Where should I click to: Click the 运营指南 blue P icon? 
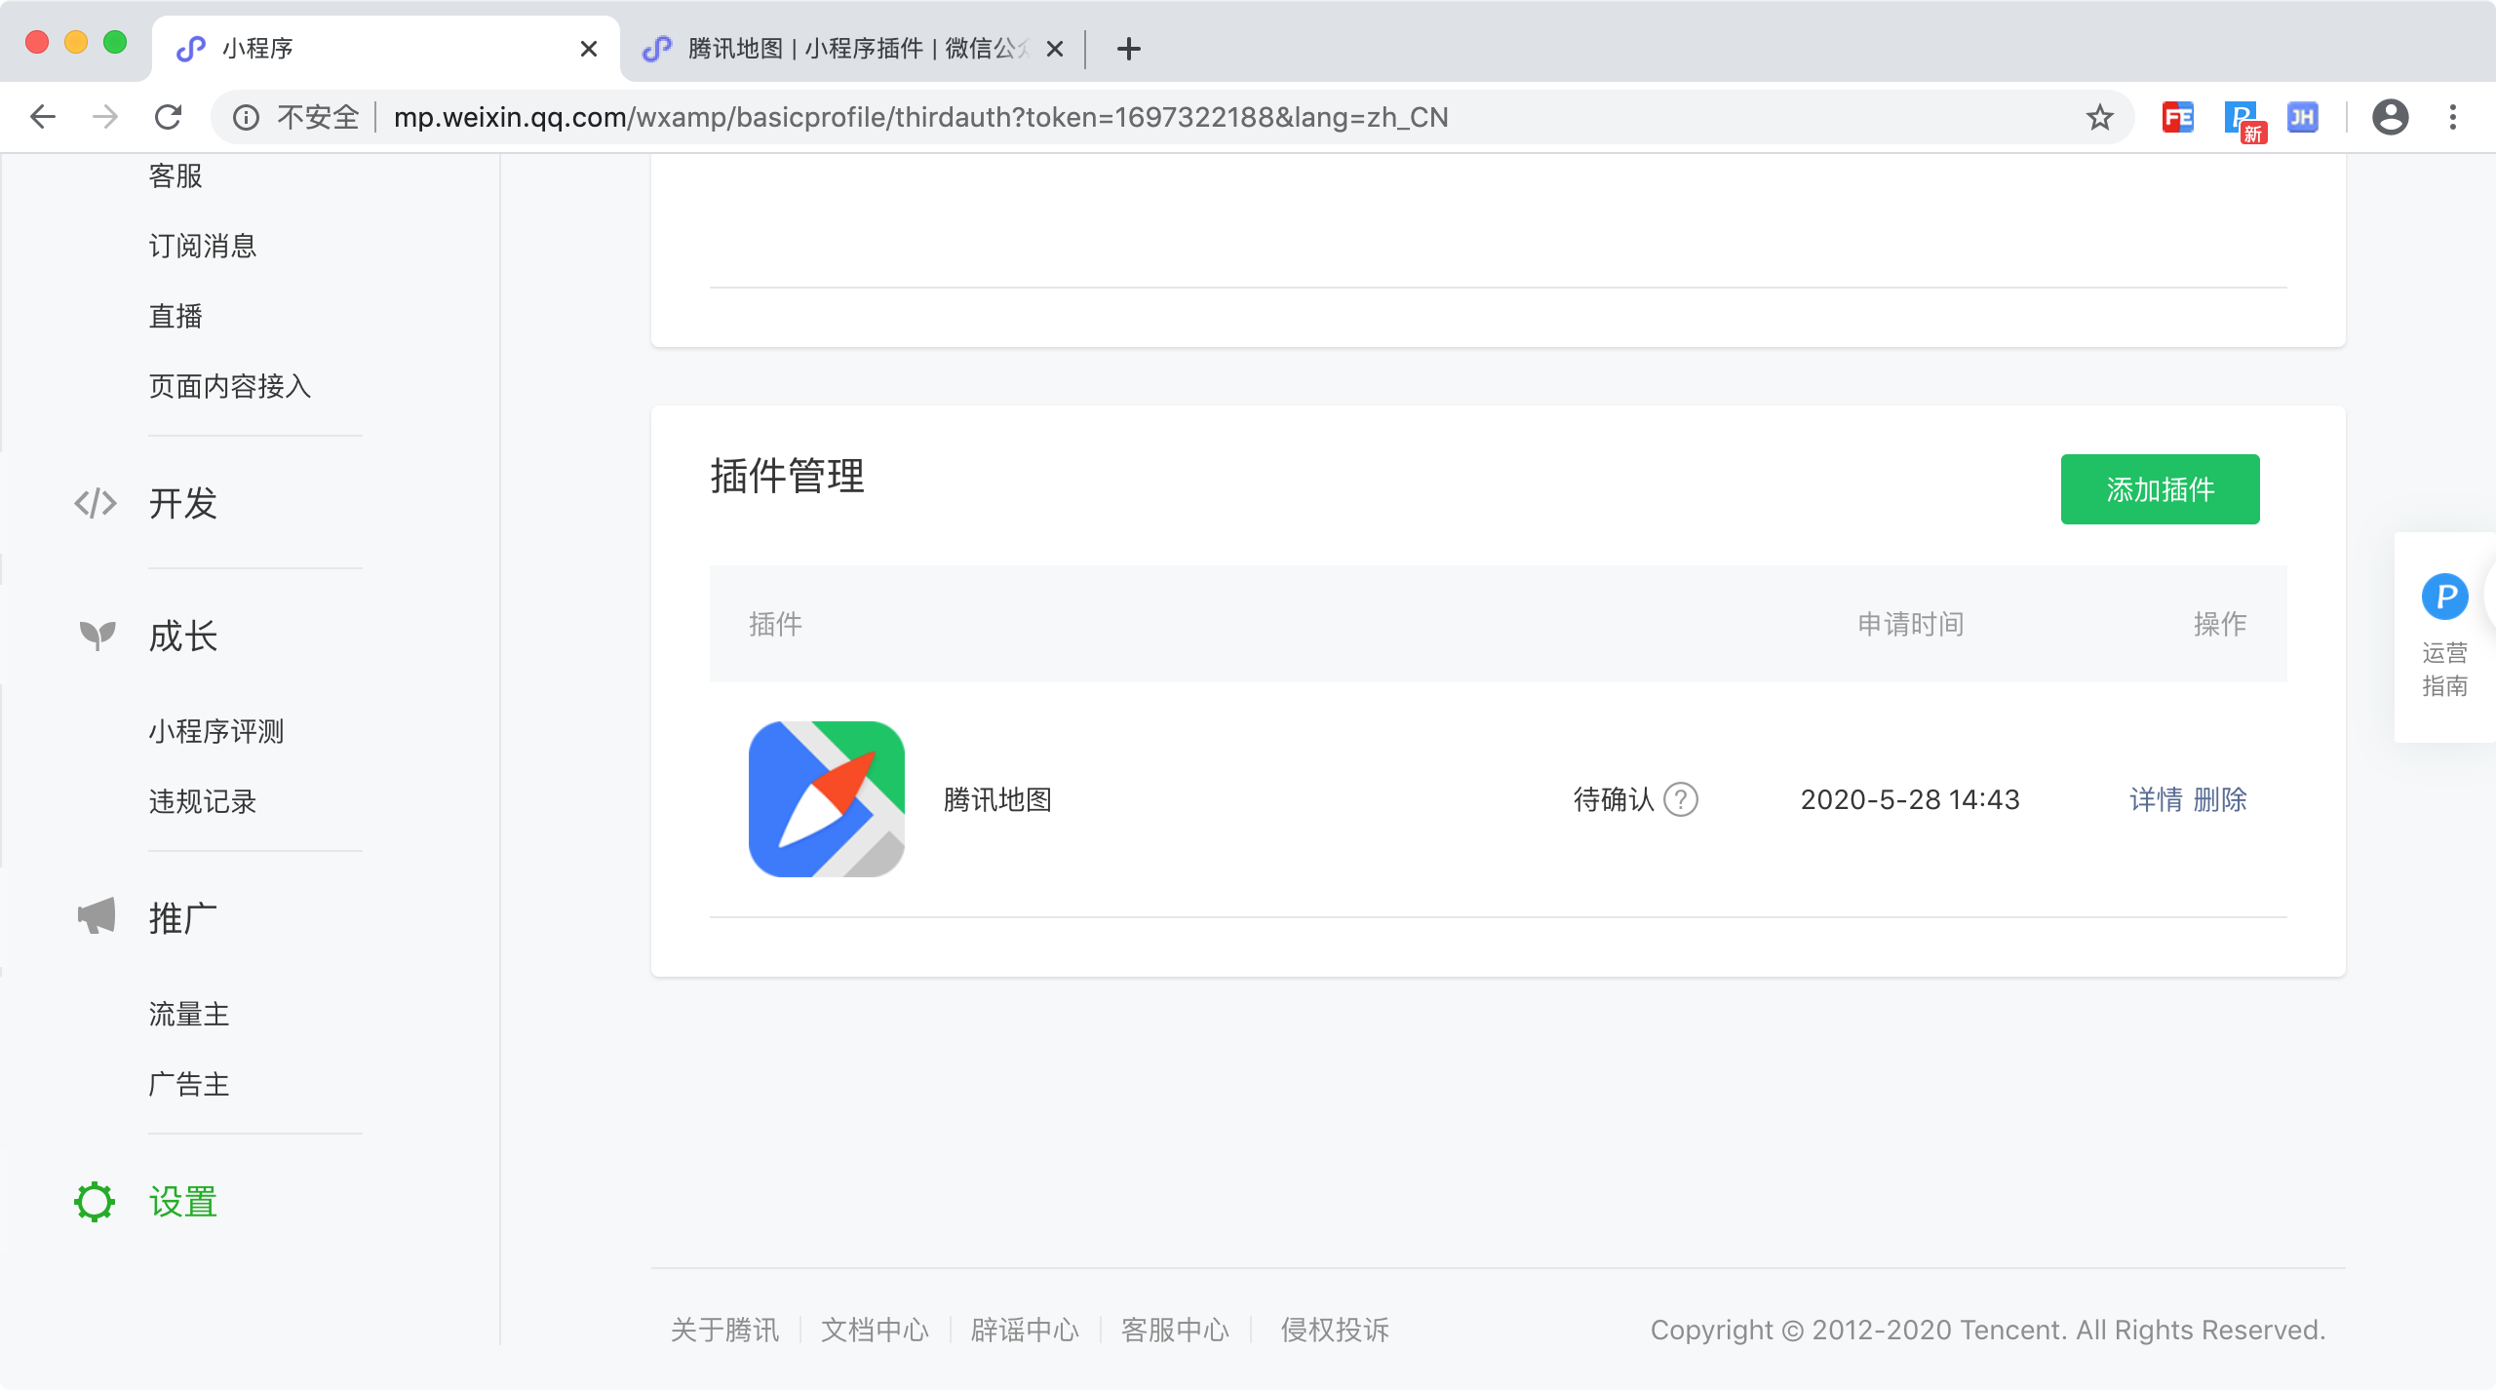point(2444,597)
